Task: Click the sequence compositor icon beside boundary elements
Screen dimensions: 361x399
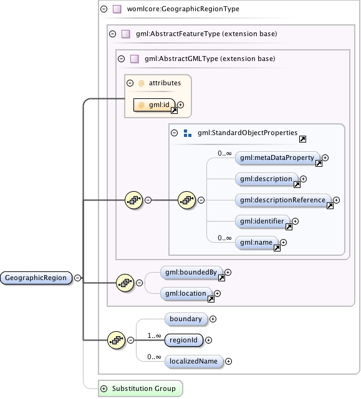Action: point(116,340)
